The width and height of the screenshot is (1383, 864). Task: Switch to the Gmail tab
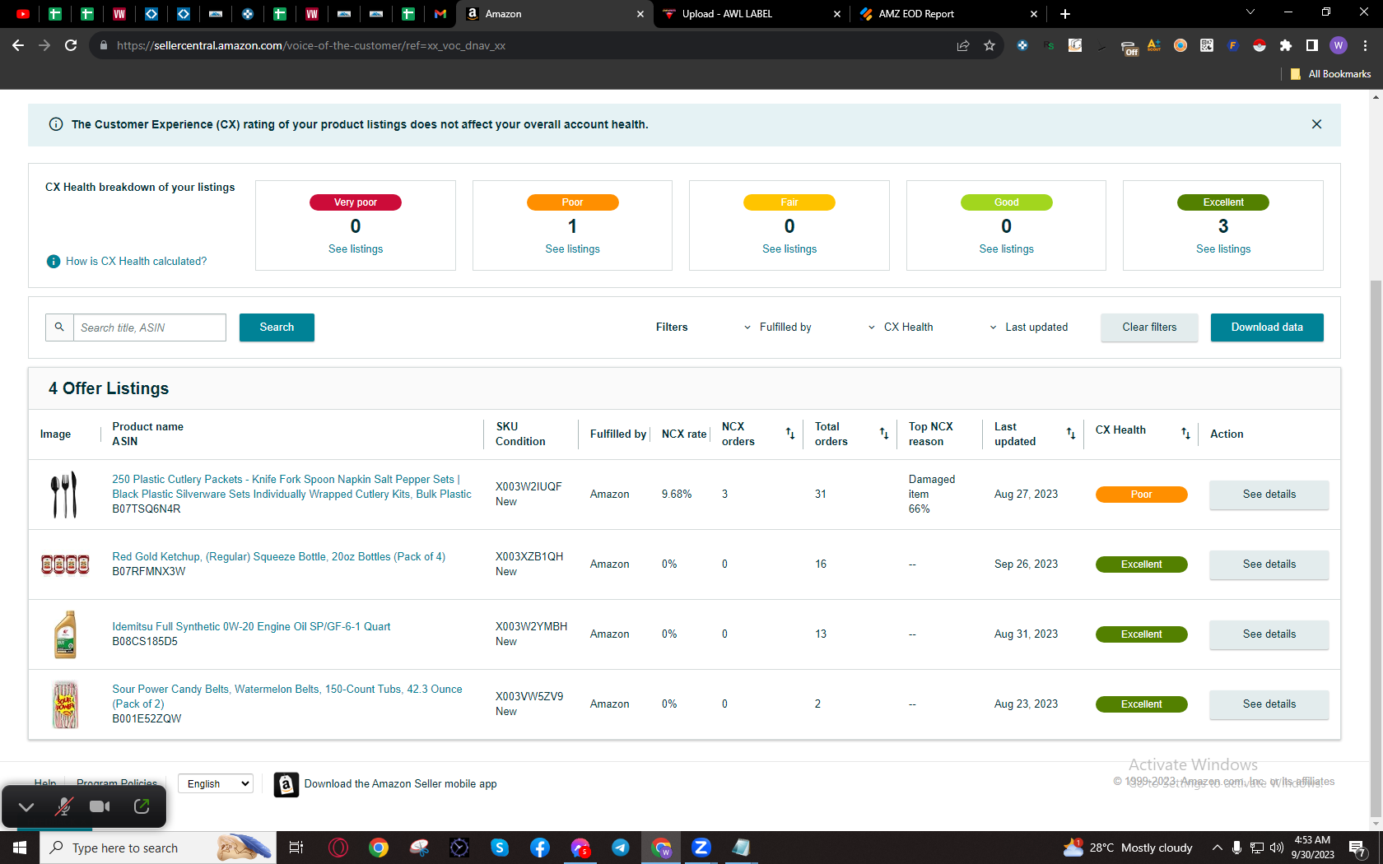[440, 14]
